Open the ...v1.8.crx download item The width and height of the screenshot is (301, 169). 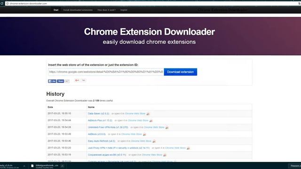tap(9, 166)
